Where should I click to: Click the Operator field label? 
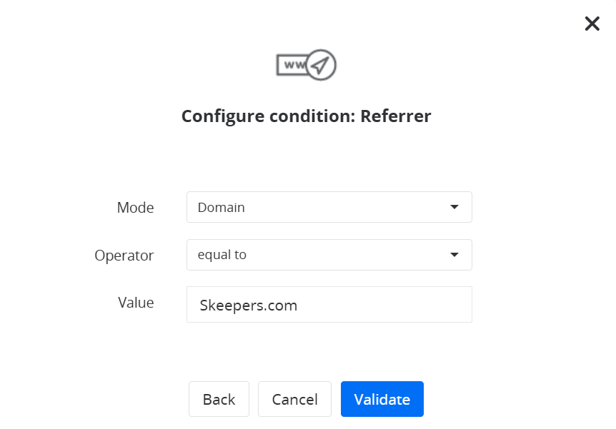point(124,255)
